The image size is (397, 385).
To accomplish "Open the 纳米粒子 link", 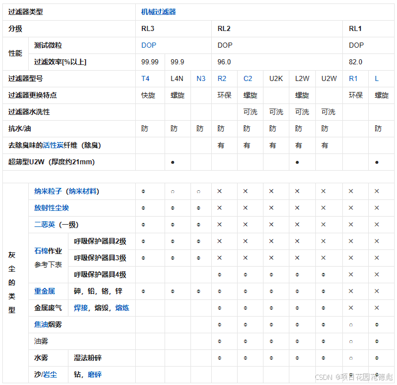I will 48,191.
